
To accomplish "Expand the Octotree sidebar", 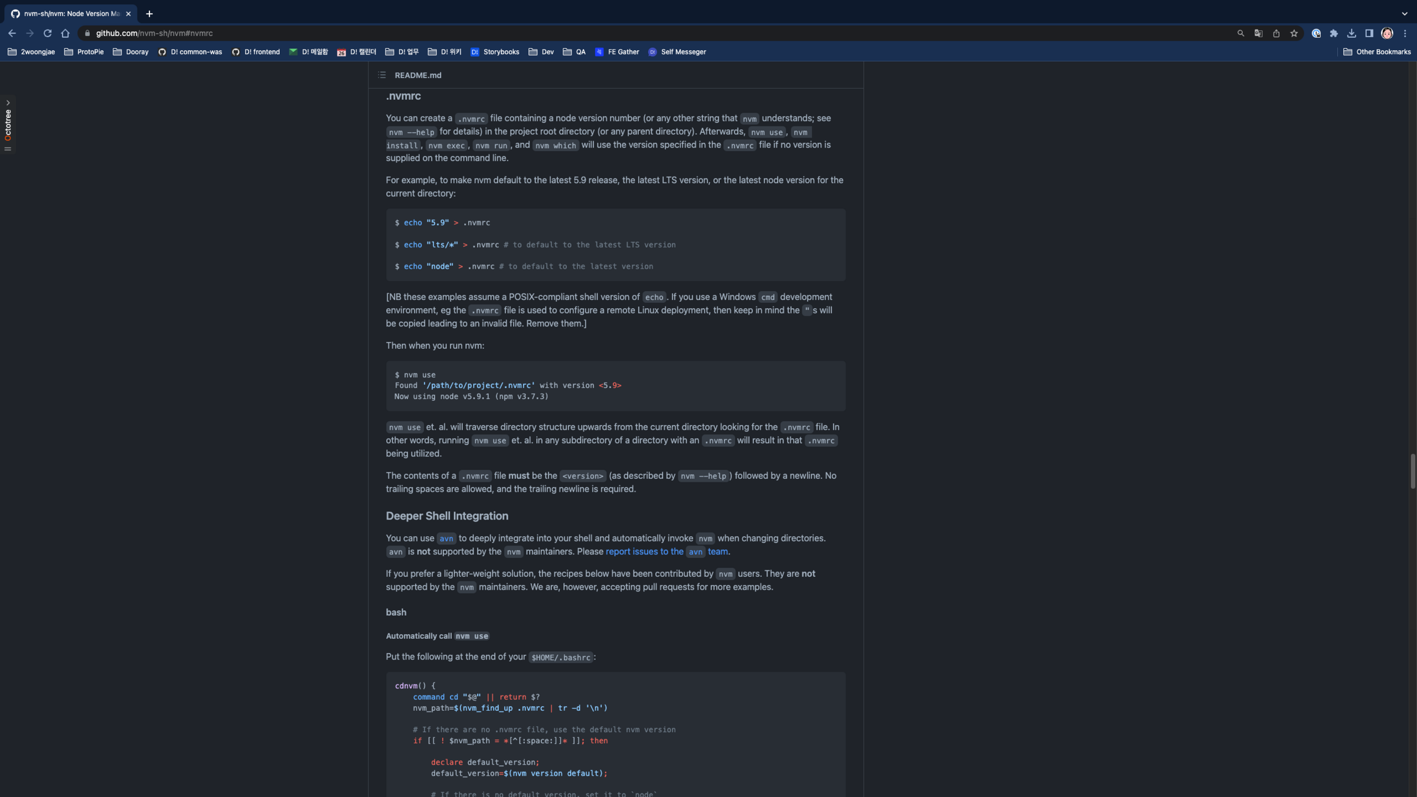I will (x=8, y=103).
